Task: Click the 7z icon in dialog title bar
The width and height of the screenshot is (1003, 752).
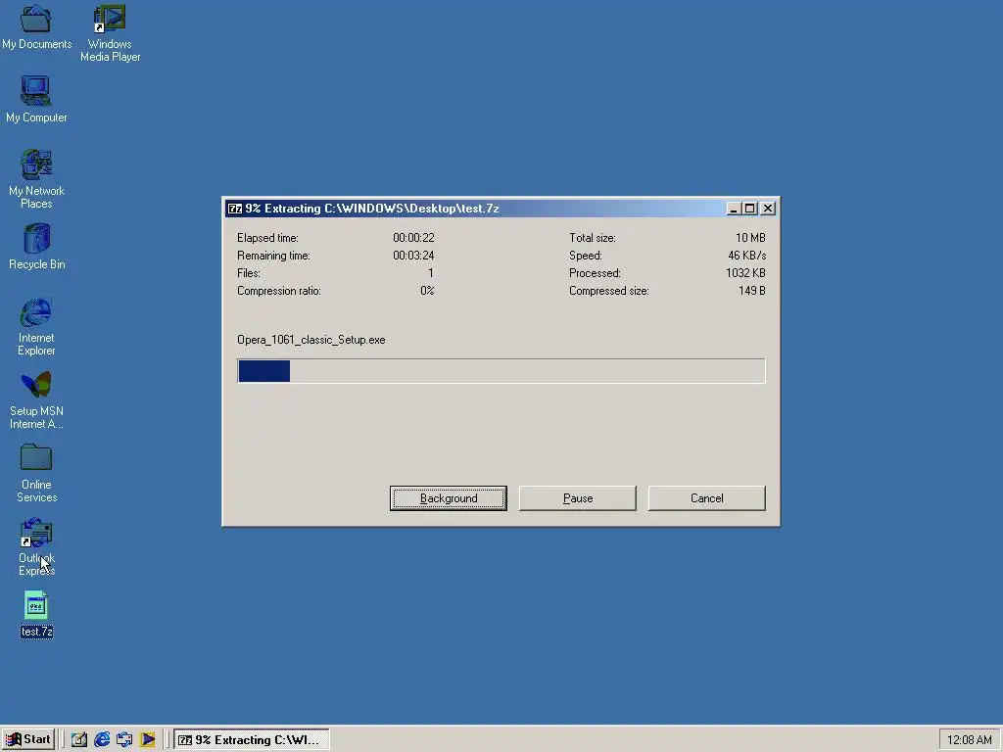Action: tap(235, 209)
